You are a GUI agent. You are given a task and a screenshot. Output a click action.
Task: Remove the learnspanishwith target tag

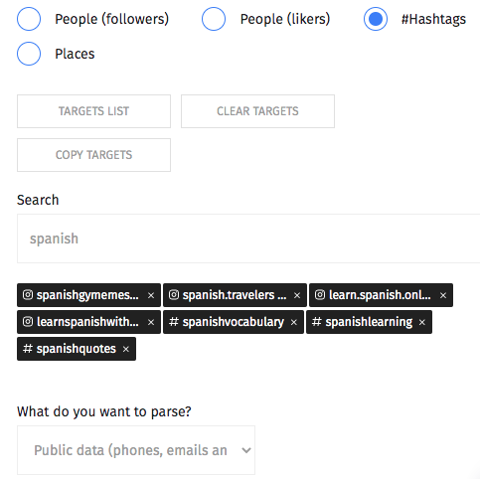pyautogui.click(x=151, y=322)
